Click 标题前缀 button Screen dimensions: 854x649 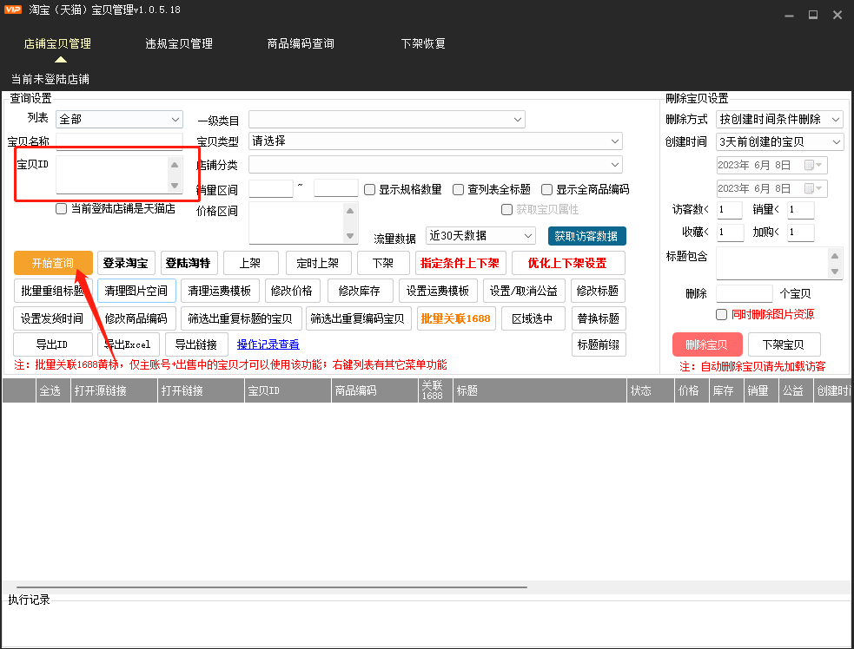[x=599, y=345]
